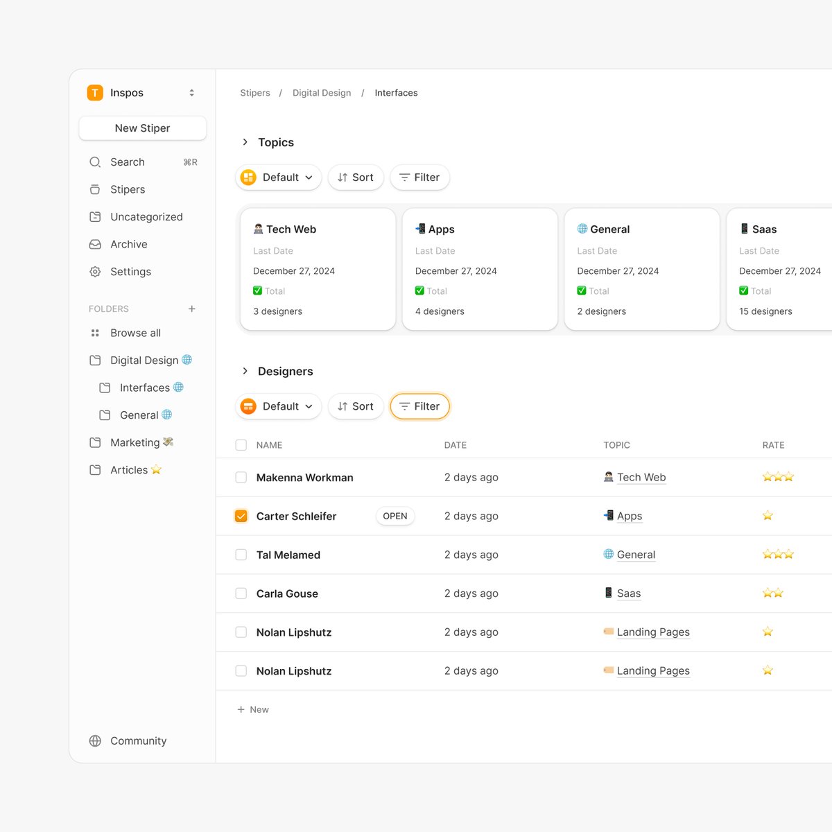
Task: Click the Stipers stack icon
Action: tap(95, 189)
